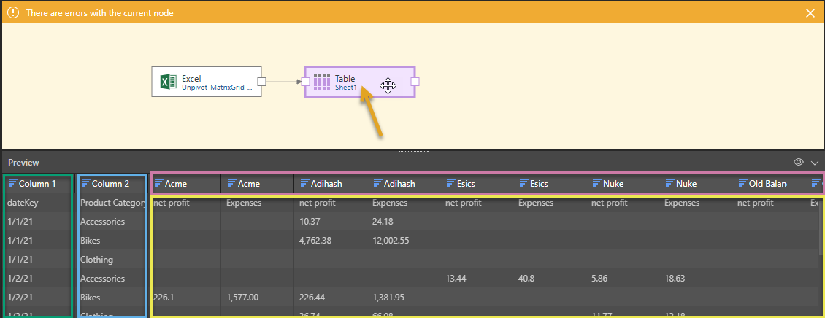Image resolution: width=825 pixels, height=318 pixels.
Task: Click the first Esics column type icon
Action: (x=451, y=184)
